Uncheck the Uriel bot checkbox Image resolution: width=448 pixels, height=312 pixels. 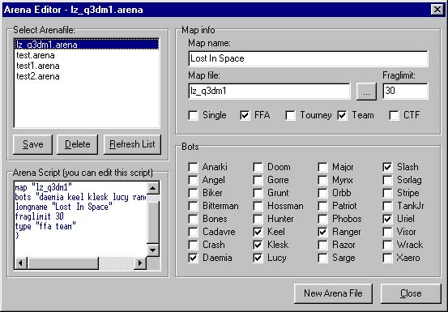tap(388, 219)
